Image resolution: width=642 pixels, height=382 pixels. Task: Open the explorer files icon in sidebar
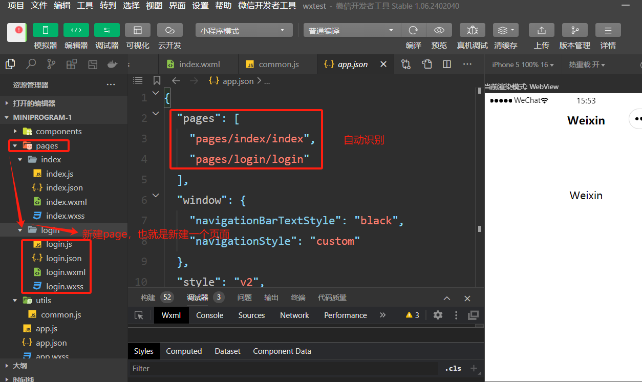(x=10, y=65)
